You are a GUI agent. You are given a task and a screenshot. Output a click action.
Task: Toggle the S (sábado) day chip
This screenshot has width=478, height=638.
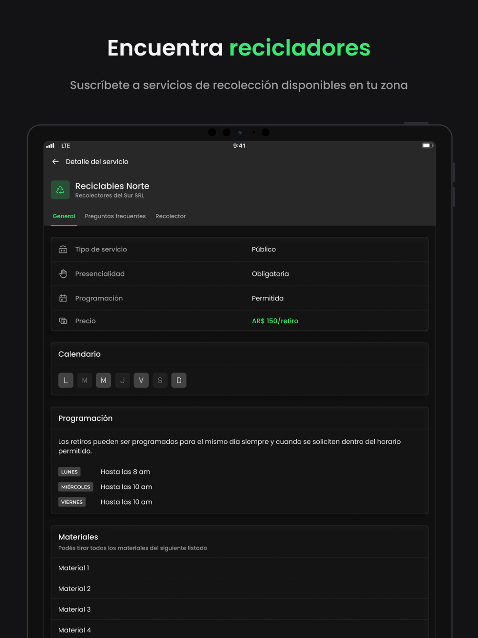pos(160,380)
